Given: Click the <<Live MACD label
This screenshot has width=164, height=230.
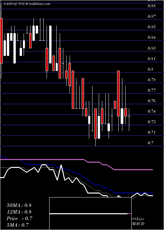Looking at the screenshot, I should point(138,221).
